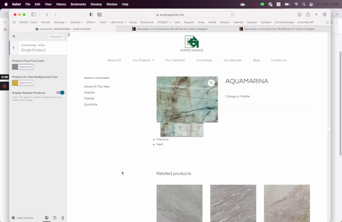
Task: Click the Next gallery link
Action: pyautogui.click(x=159, y=144)
